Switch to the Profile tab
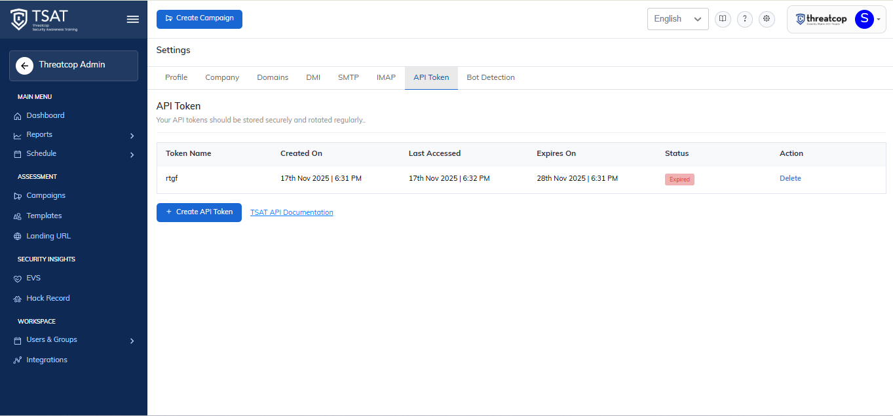 coord(176,77)
